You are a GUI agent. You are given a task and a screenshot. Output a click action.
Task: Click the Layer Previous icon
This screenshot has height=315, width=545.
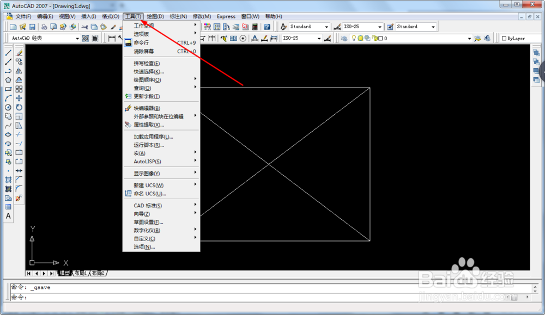coord(487,38)
